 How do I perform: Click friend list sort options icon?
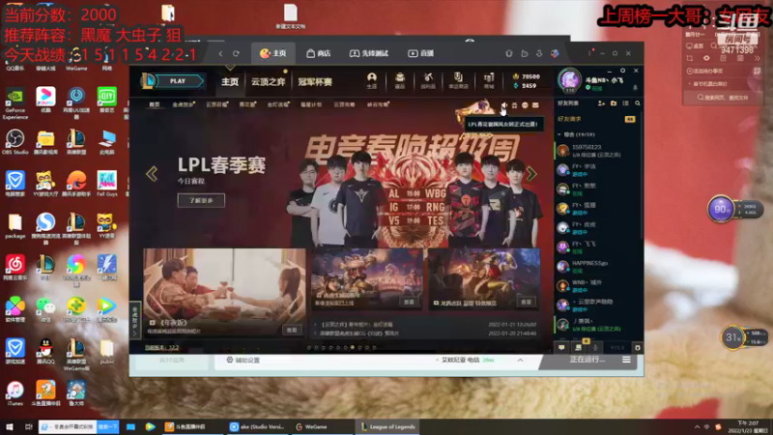pos(625,103)
